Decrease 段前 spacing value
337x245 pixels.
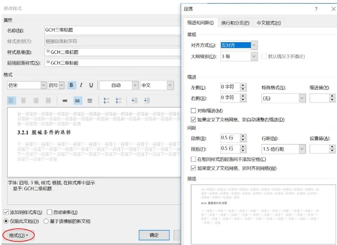pyautogui.click(x=243, y=140)
